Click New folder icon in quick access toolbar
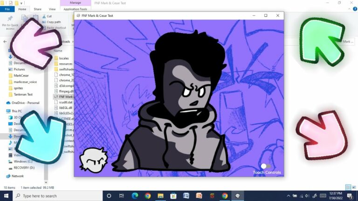 (16, 3)
